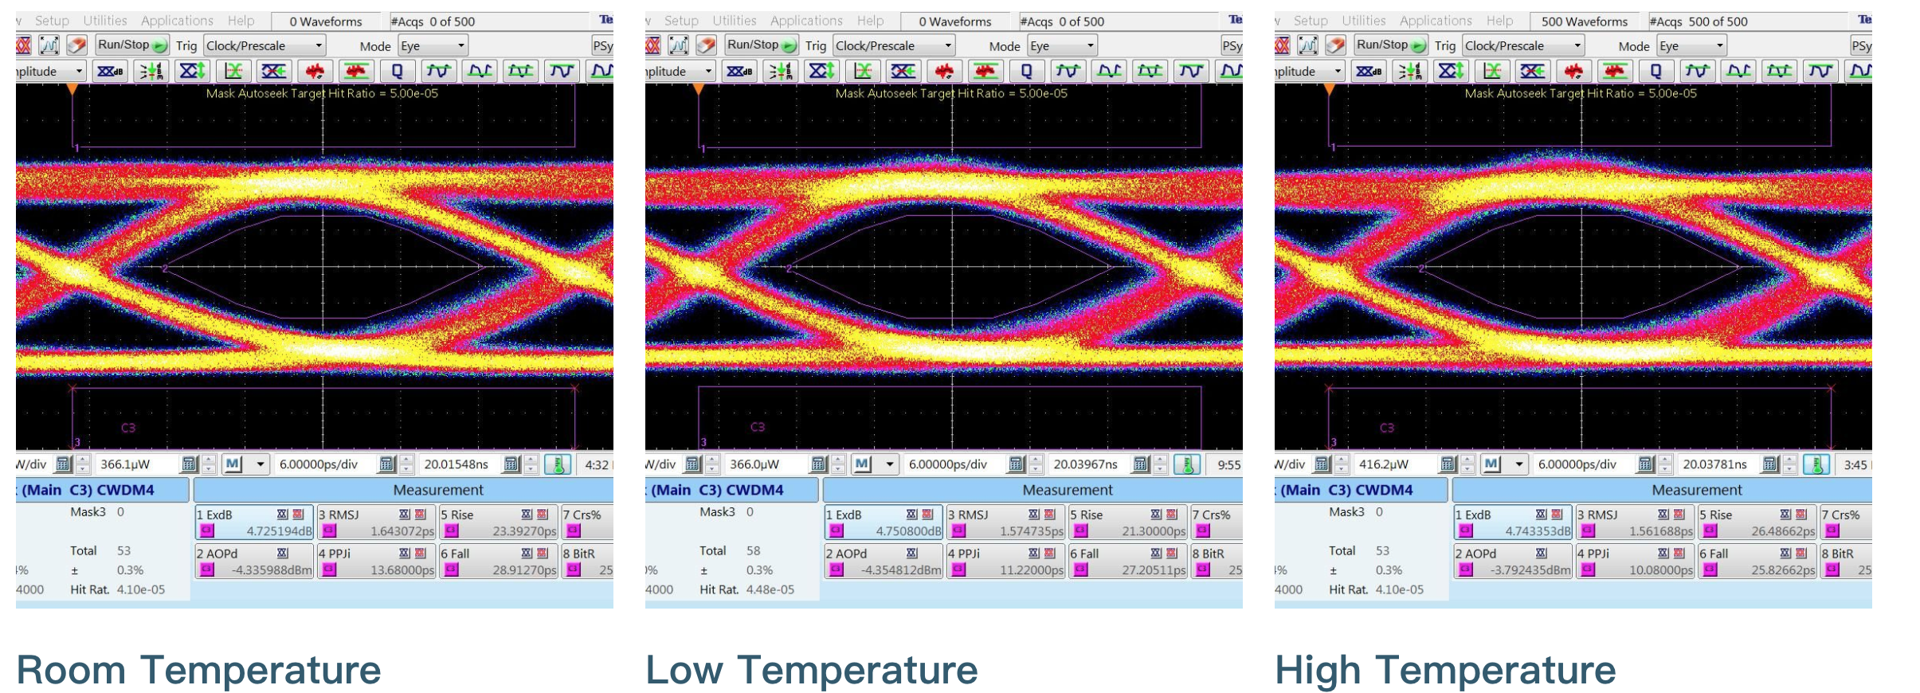The height and width of the screenshot is (693, 1920).
Task: Open the Setup menu in High Temperature panel
Action: point(1311,21)
